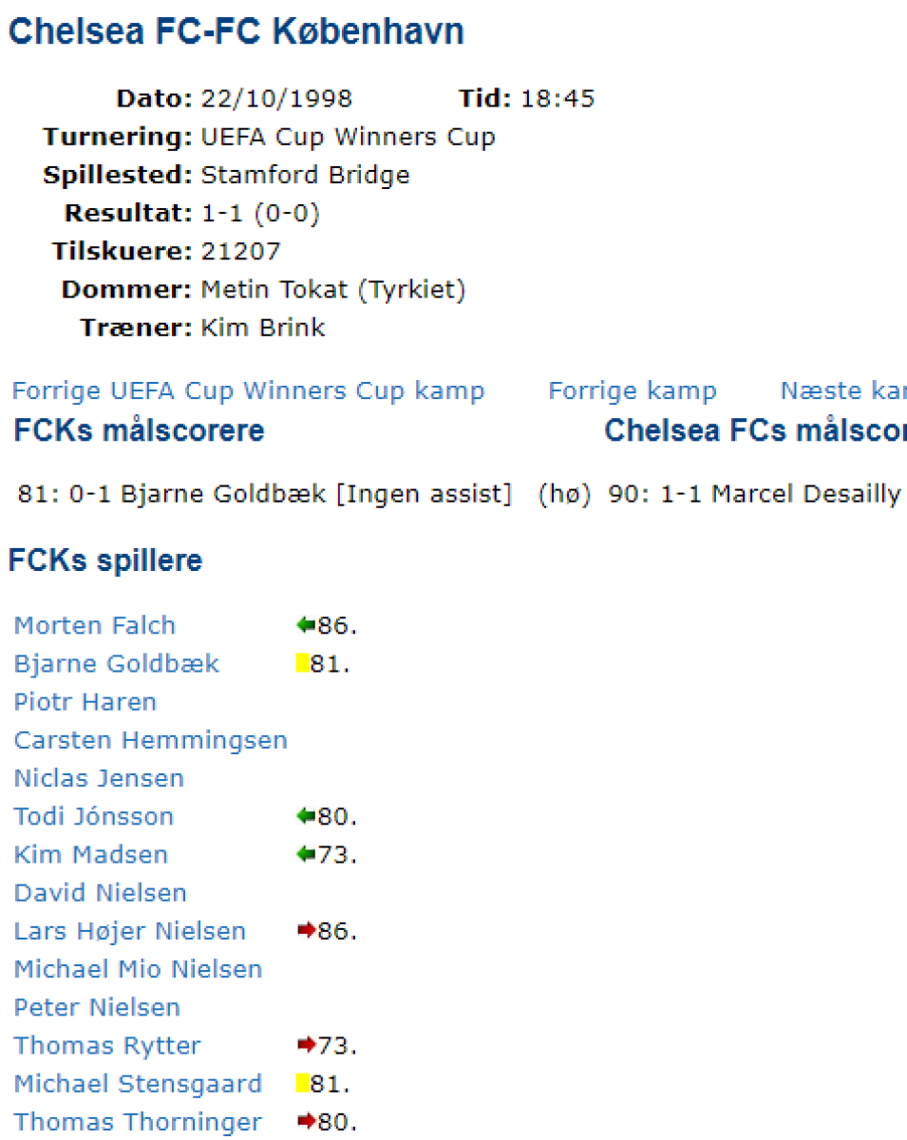Open Niclas Jensen player profile
The image size is (907, 1140).
(99, 778)
